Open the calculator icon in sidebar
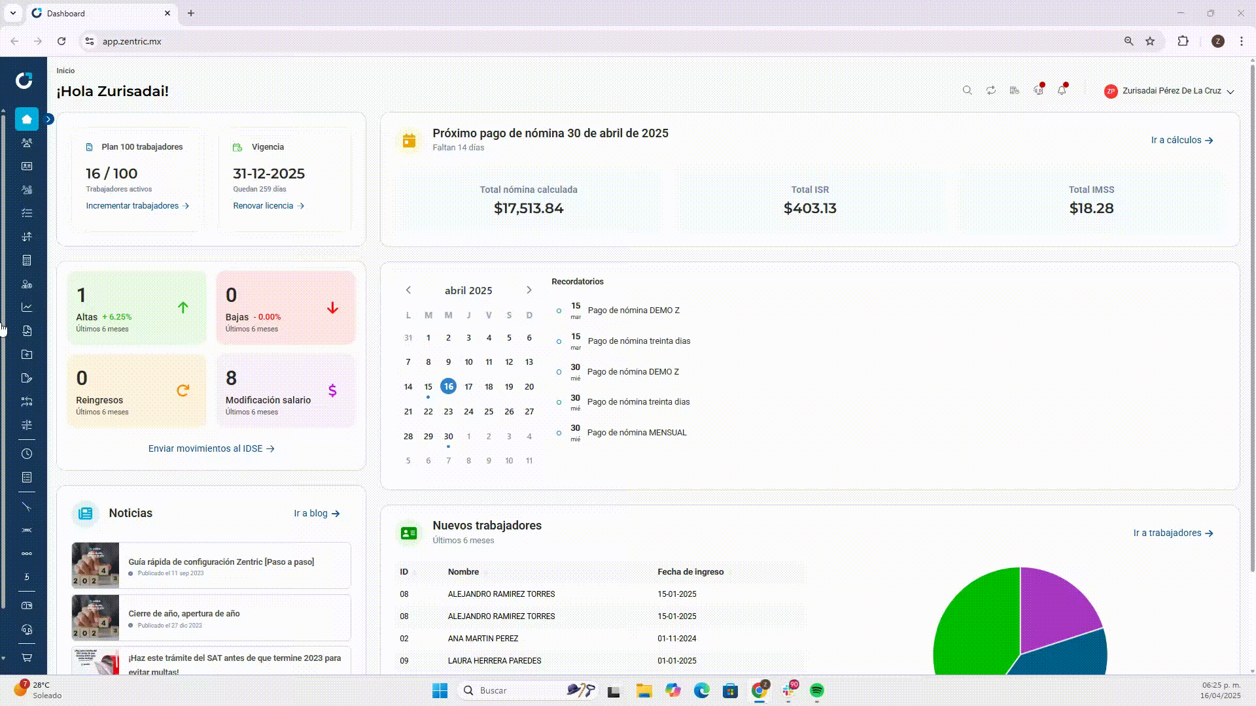1256x706 pixels. coord(27,260)
